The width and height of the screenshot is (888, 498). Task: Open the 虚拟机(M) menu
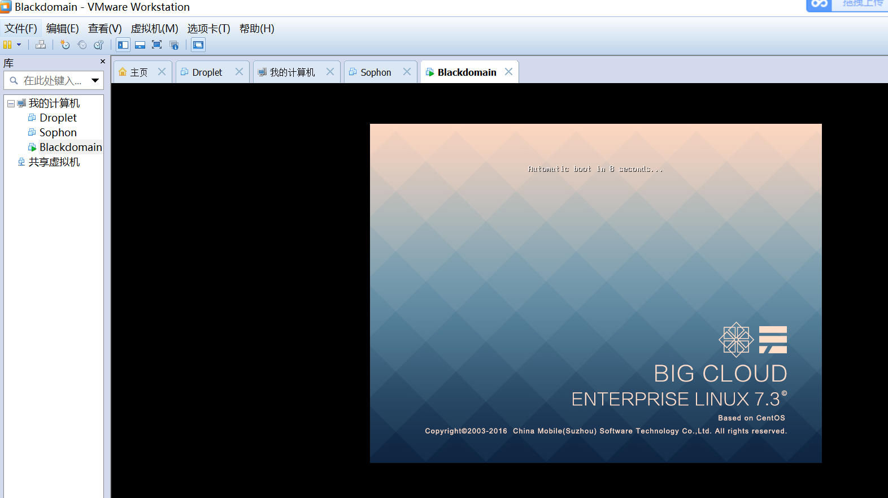point(155,28)
